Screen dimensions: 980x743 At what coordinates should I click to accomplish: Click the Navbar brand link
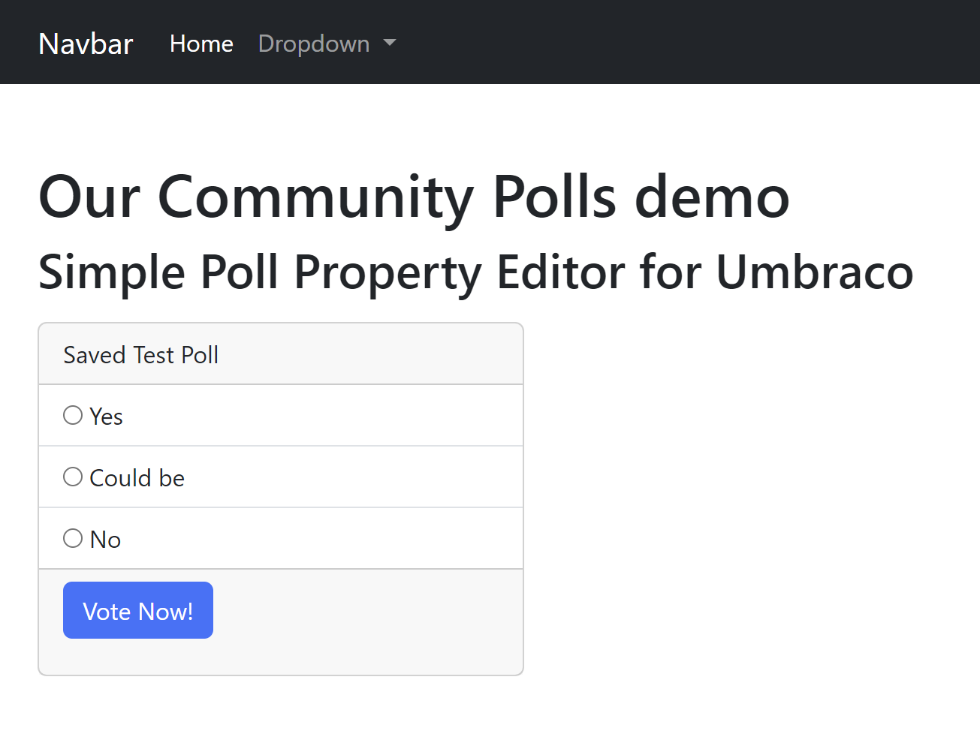click(x=85, y=44)
